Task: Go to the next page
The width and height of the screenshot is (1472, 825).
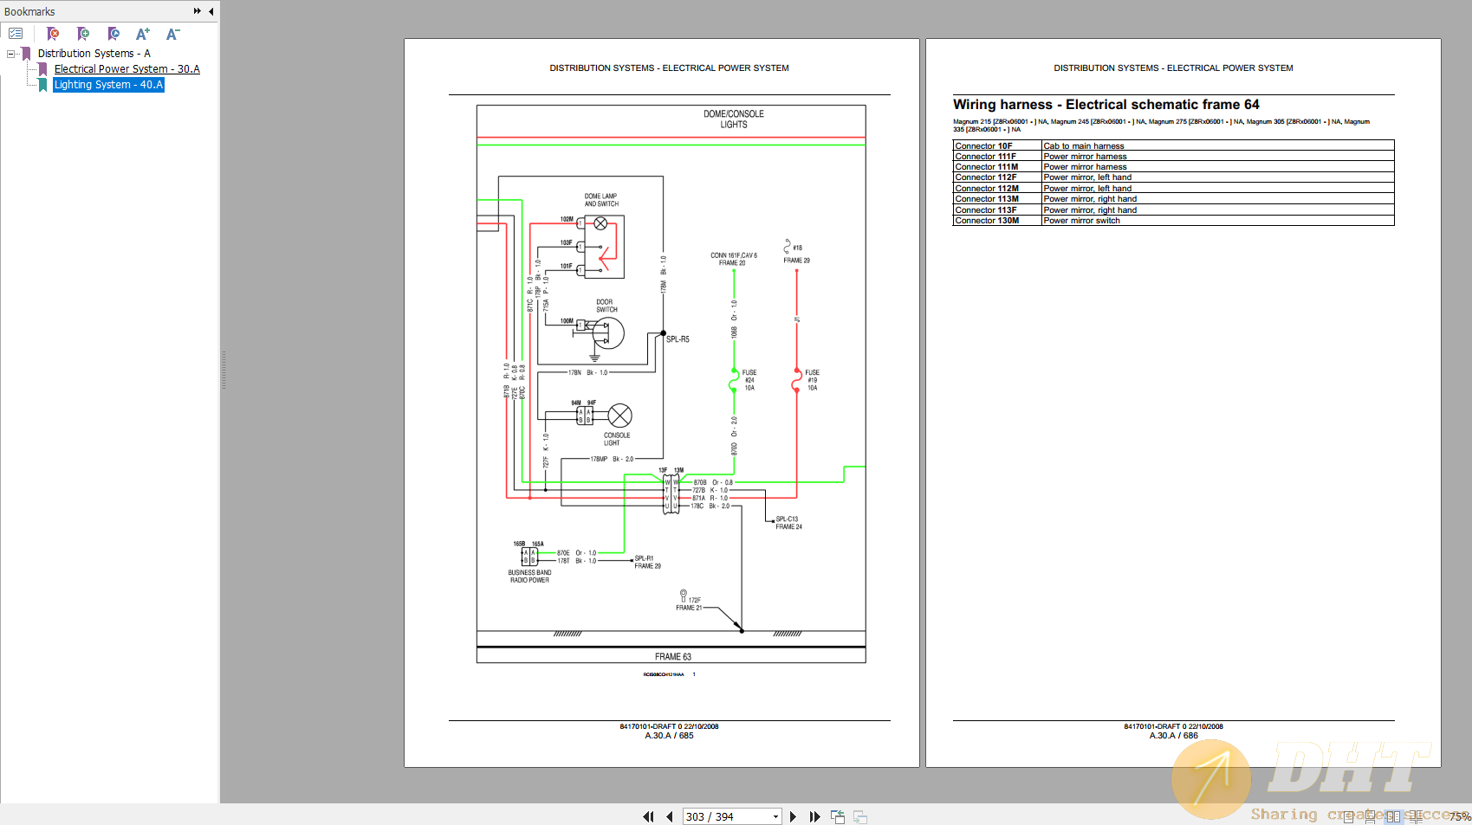Action: [793, 815]
